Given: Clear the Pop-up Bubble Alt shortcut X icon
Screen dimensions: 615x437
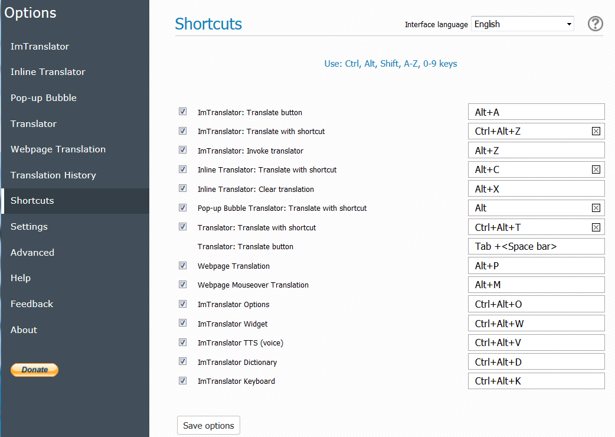Looking at the screenshot, I should tap(596, 208).
